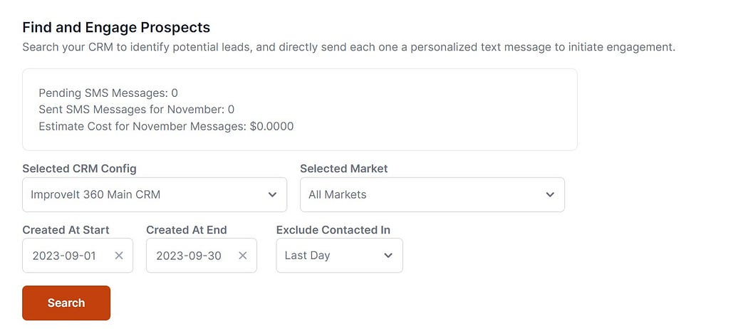
Task: Expand the Last Day exclusion dropdown
Action: pyautogui.click(x=339, y=256)
